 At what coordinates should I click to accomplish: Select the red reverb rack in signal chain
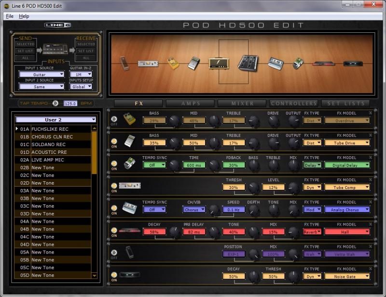tap(323, 64)
